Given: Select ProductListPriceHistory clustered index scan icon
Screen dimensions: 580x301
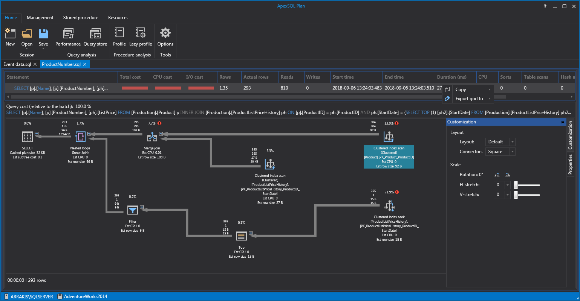Looking at the screenshot, I should pos(270,164).
